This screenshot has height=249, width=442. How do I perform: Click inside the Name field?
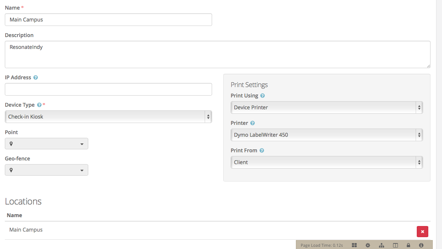[x=108, y=19]
